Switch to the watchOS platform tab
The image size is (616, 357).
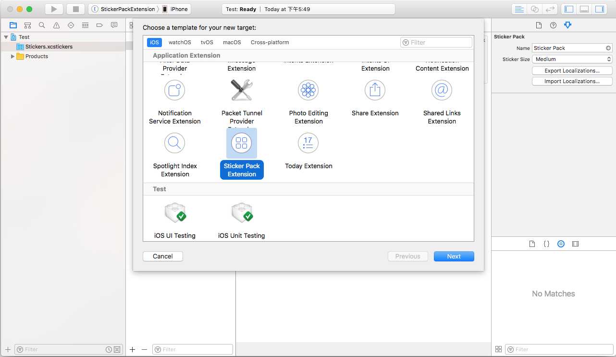point(180,42)
